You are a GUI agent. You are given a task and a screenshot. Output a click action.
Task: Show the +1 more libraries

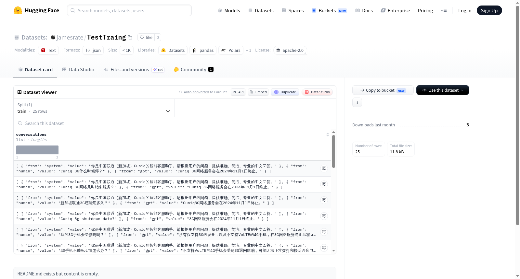(248, 50)
